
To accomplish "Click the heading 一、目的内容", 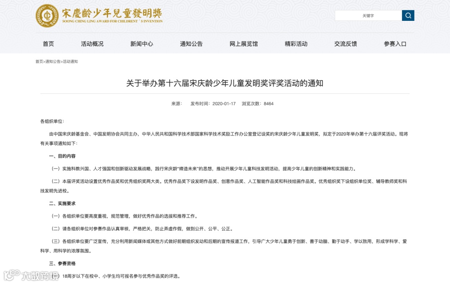I will (62, 156).
